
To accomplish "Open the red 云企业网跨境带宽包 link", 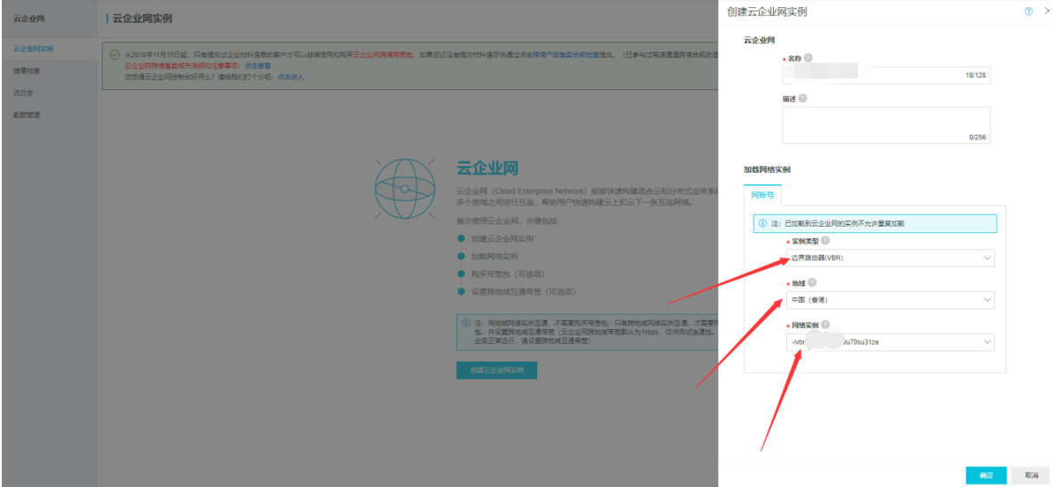I will click(x=383, y=55).
